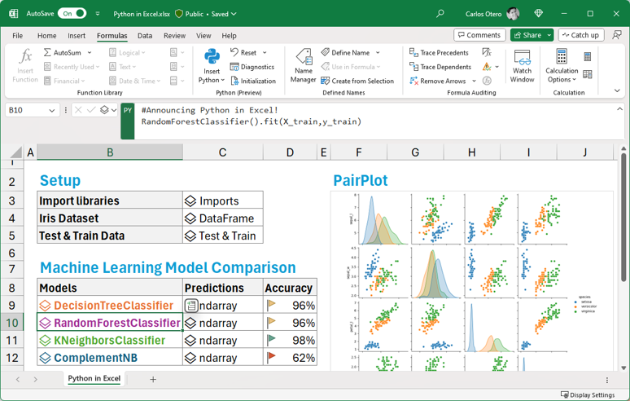Click Define Name
The image size is (630, 401).
(x=346, y=53)
